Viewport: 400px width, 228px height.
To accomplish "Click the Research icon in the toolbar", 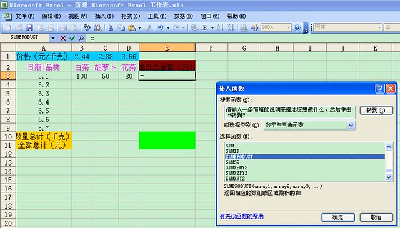I will (x=97, y=27).
